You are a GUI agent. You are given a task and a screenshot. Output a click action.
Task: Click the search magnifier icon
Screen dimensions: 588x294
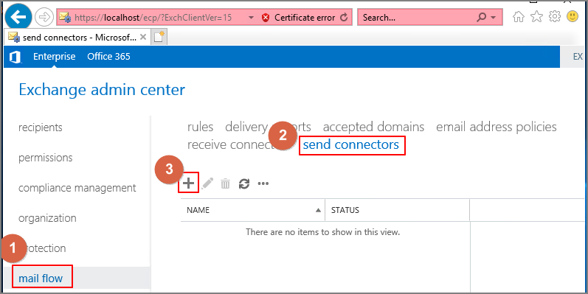coord(482,17)
